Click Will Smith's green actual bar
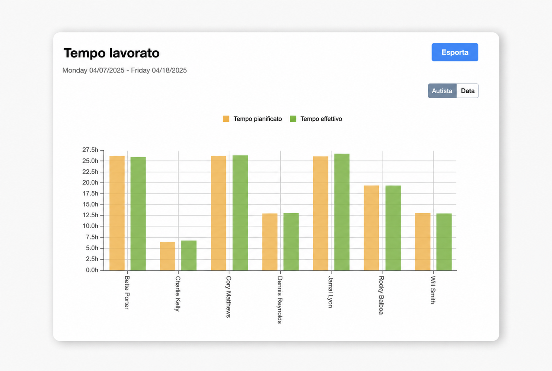The height and width of the screenshot is (371, 552). pyautogui.click(x=444, y=242)
